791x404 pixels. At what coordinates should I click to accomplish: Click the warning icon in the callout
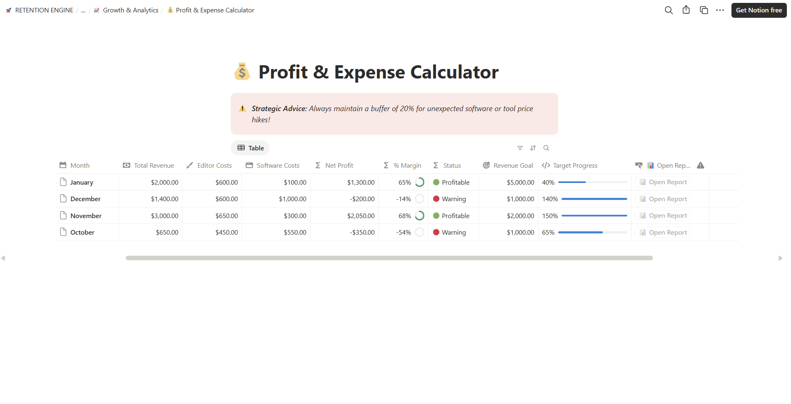coord(243,109)
